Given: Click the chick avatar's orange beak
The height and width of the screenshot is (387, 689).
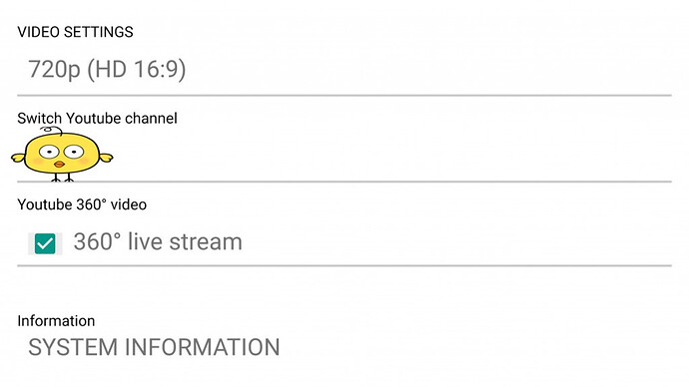Looking at the screenshot, I should point(59,165).
